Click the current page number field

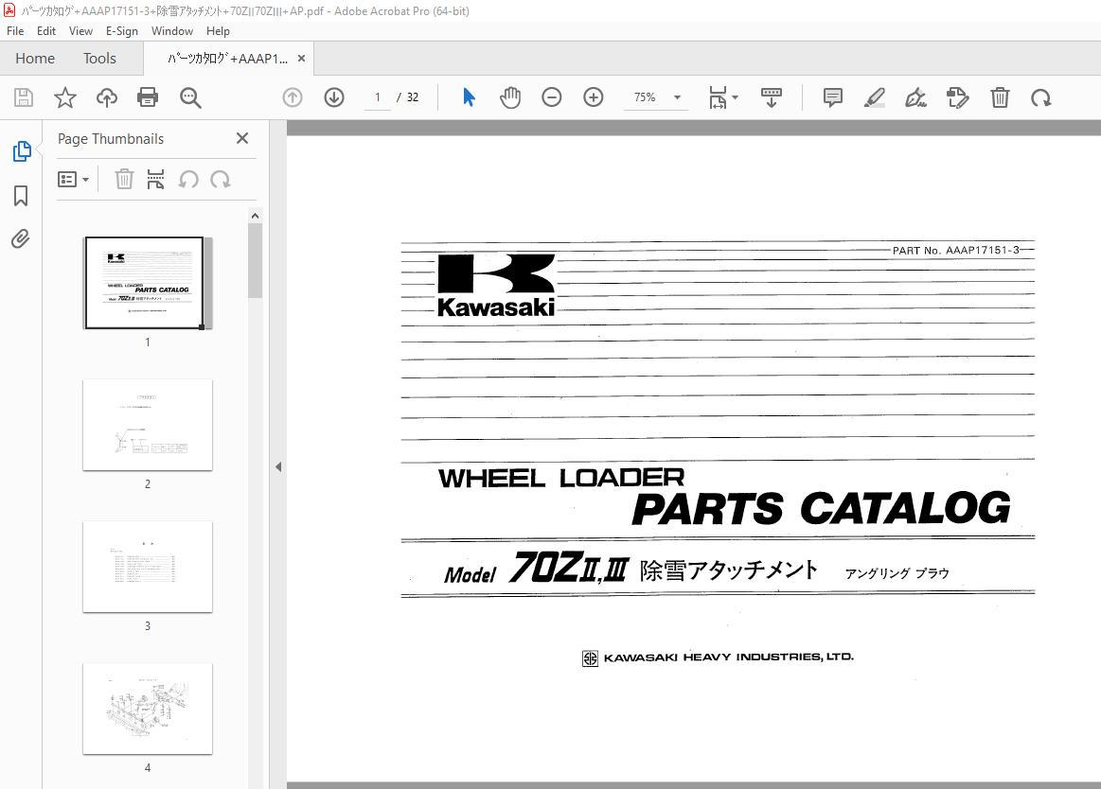tap(378, 97)
